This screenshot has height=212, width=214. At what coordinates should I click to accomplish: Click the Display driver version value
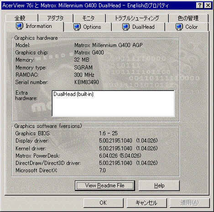(x=128, y=141)
